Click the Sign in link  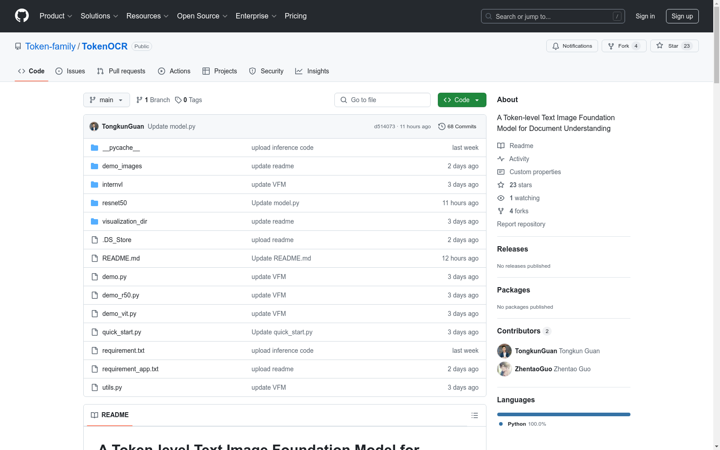pyautogui.click(x=645, y=16)
